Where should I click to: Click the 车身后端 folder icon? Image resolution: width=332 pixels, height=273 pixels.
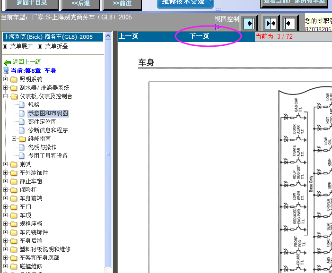point(14,241)
